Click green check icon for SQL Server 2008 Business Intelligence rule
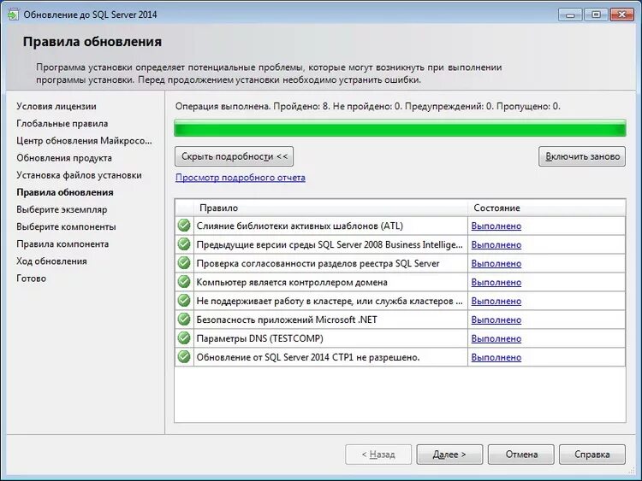The image size is (642, 481). 184,244
